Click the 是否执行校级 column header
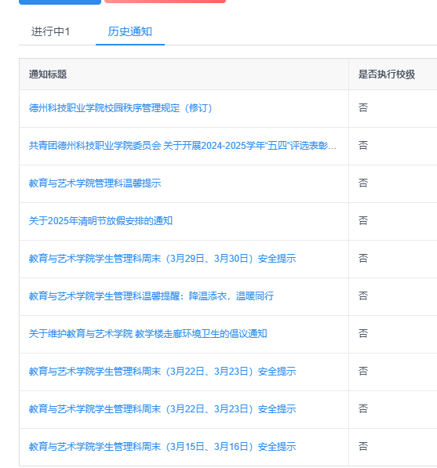Image resolution: width=437 pixels, height=468 pixels. tap(387, 74)
